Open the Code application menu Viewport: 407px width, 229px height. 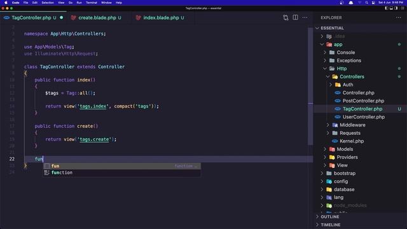[x=15, y=3]
